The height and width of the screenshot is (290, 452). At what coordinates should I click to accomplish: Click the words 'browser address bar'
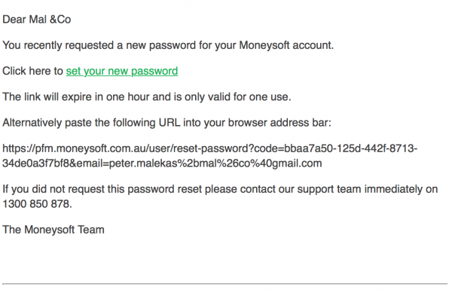point(278,123)
